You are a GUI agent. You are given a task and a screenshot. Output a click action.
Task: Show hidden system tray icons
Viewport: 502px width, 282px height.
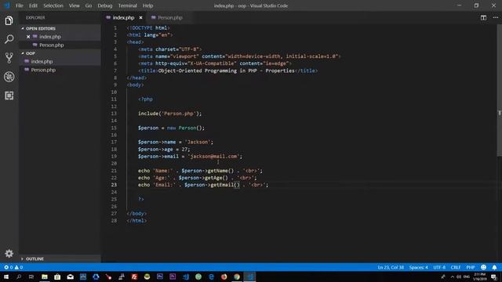pos(452,277)
